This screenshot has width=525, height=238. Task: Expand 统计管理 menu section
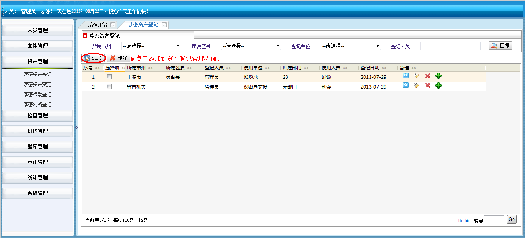(x=38, y=177)
